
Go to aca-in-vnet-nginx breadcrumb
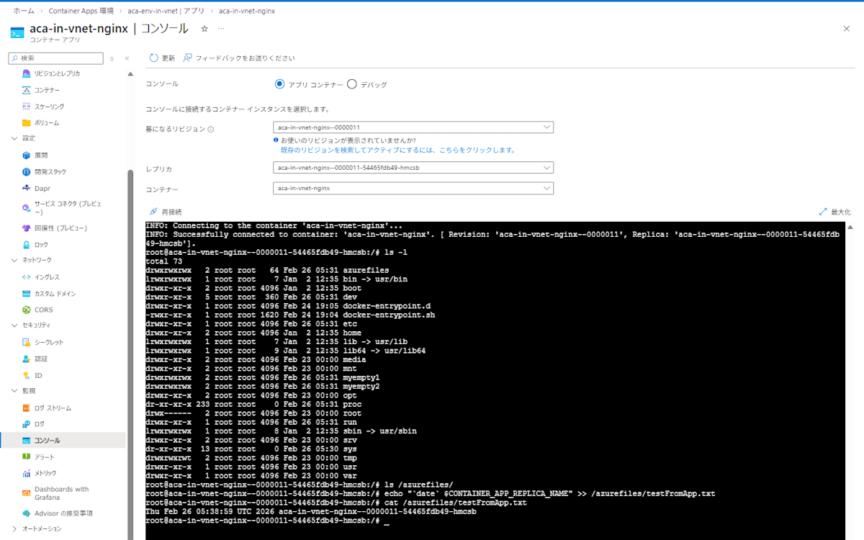pyautogui.click(x=247, y=11)
